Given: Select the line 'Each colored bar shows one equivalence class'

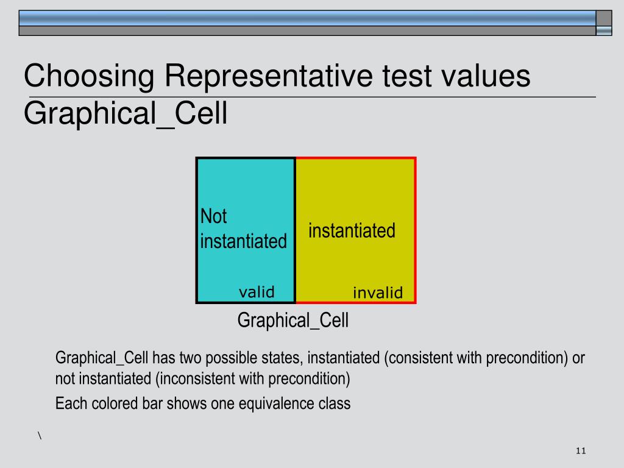Looking at the screenshot, I should pyautogui.click(x=203, y=403).
